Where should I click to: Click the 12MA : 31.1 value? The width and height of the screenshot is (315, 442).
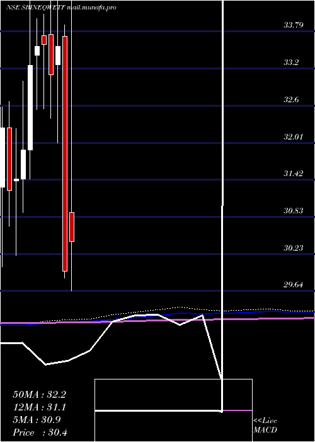click(x=39, y=407)
